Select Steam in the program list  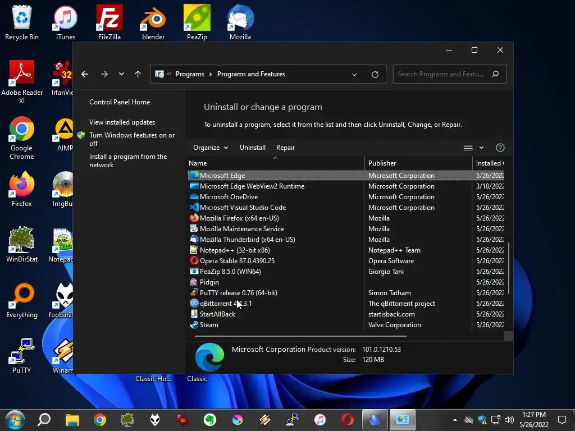coord(346,325)
